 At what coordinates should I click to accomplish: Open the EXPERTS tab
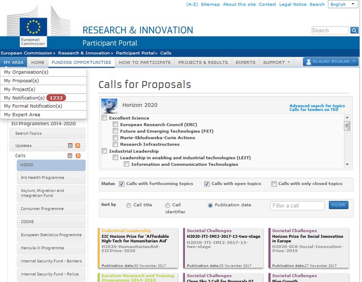[245, 62]
